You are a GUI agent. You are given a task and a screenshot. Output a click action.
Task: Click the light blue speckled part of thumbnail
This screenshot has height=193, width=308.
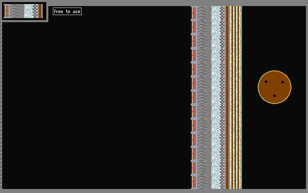tap(29, 11)
